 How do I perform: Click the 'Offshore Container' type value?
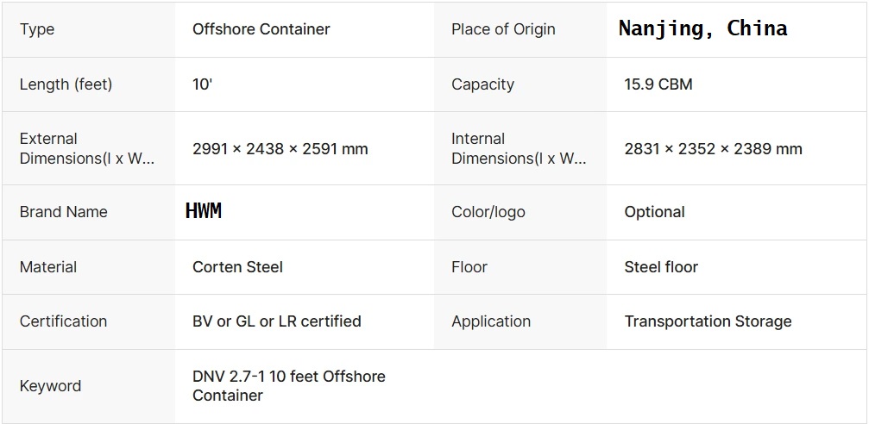pyautogui.click(x=261, y=29)
